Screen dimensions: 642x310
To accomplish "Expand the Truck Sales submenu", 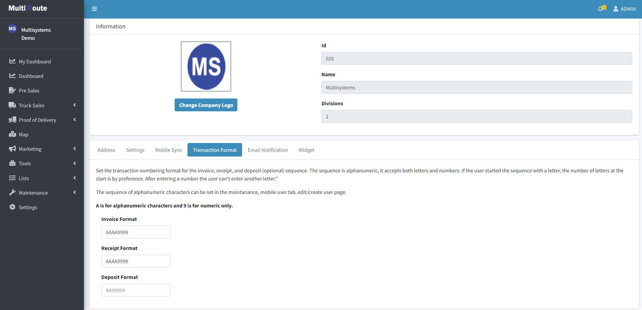I will click(75, 105).
